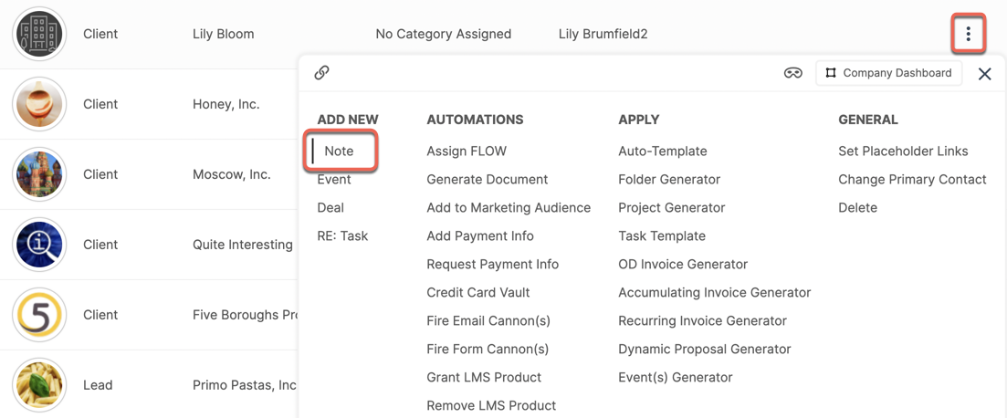This screenshot has height=418, width=1007.
Task: Click the Five Boroughs number 5 avatar
Action: point(39,315)
